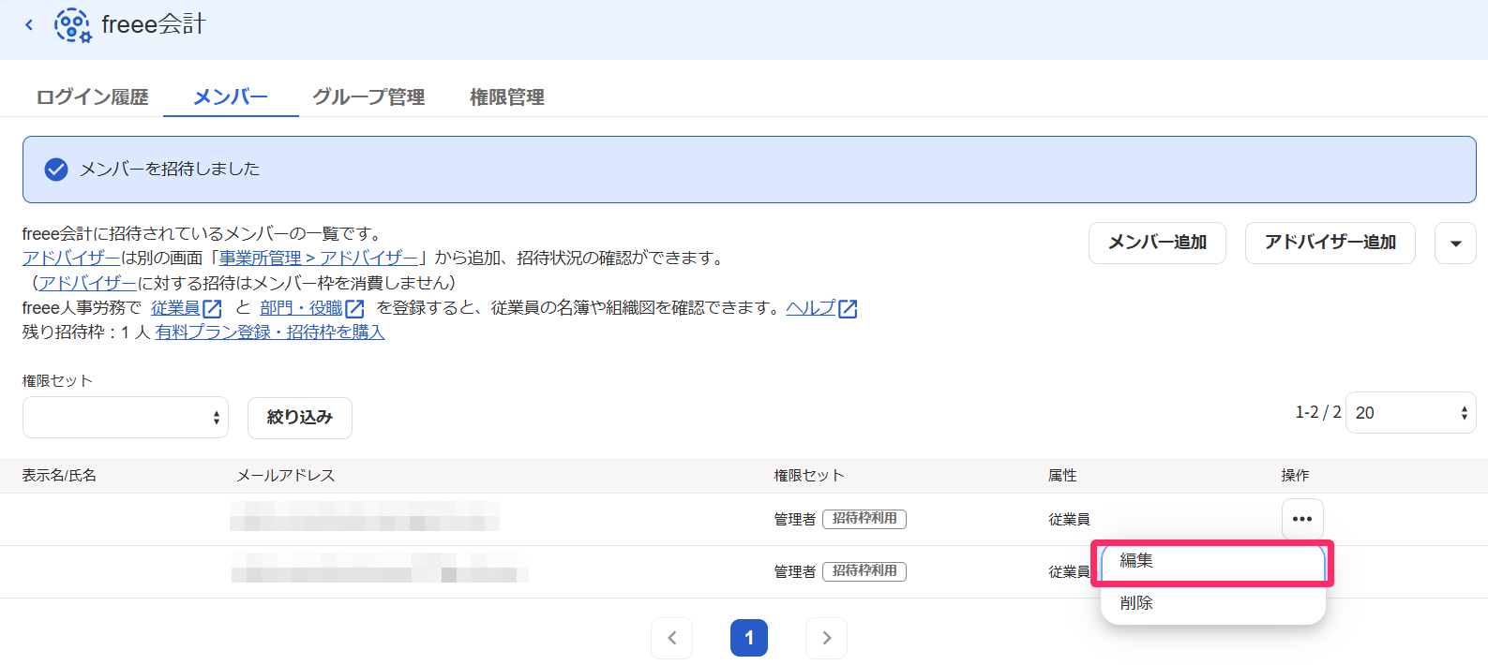
Task: Open the 事業所管理 > アドバイザー link
Action: 319,259
